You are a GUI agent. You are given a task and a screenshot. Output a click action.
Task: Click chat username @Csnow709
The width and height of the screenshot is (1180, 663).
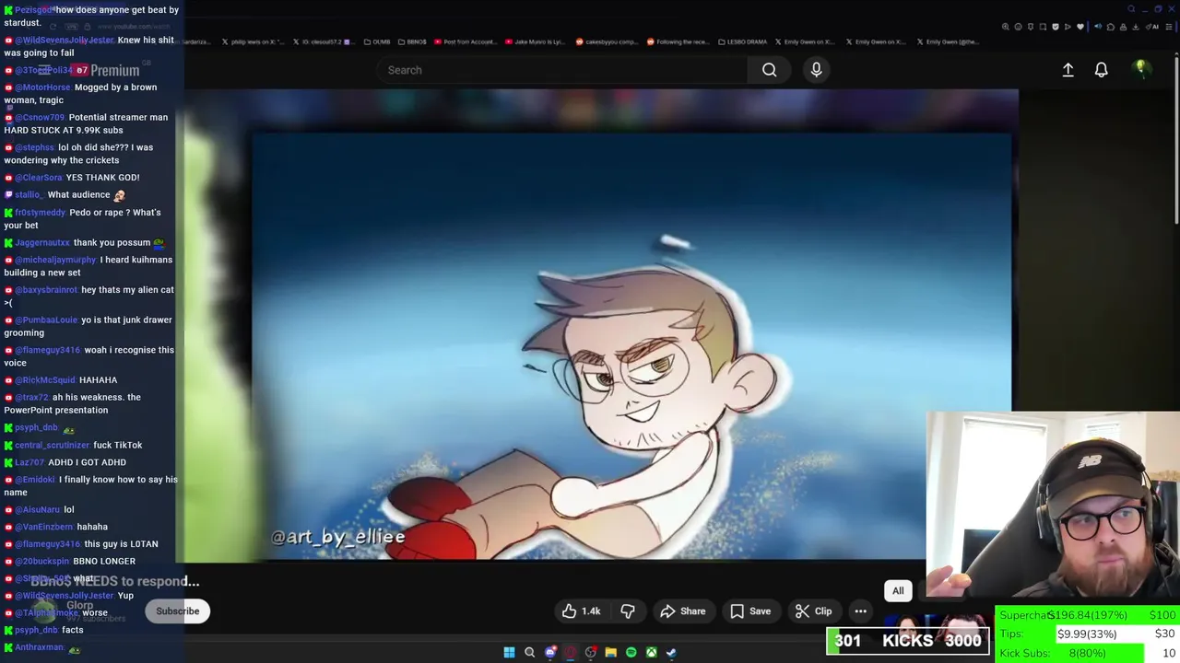(40, 118)
